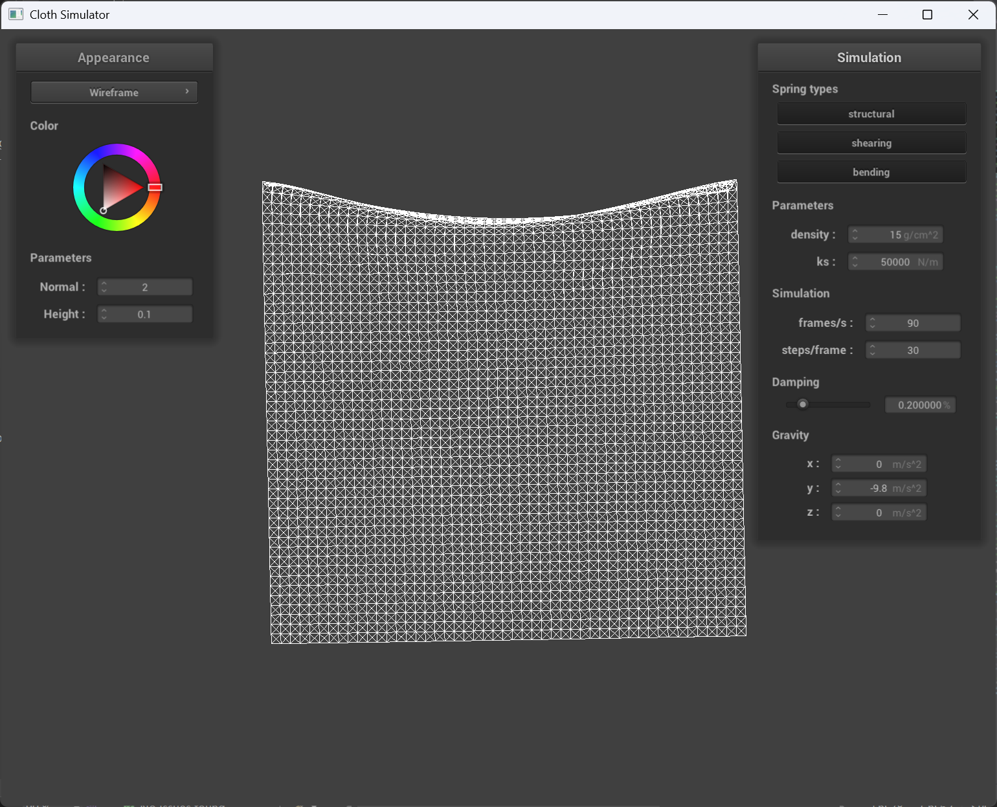This screenshot has width=997, height=807.
Task: Click the Cloth Simulator window icon
Action: pos(16,14)
